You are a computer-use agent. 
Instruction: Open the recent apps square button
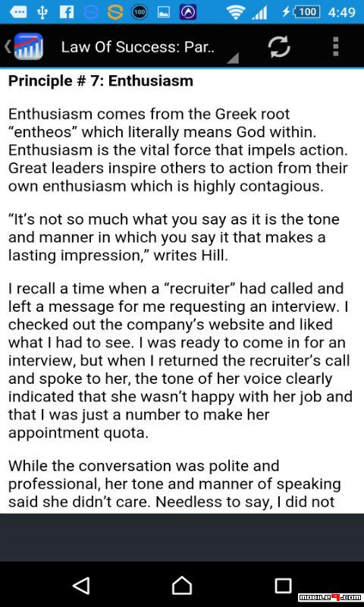[x=283, y=585]
